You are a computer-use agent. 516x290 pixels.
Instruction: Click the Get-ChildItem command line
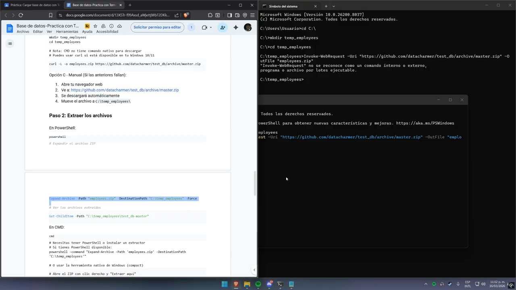(x=99, y=216)
